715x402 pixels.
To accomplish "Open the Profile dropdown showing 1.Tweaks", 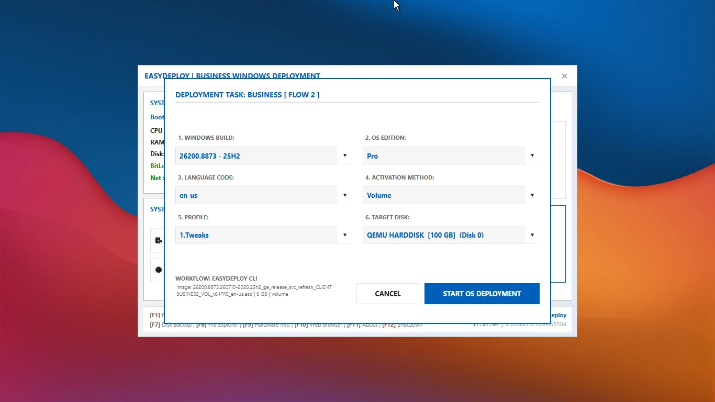I will (x=263, y=235).
